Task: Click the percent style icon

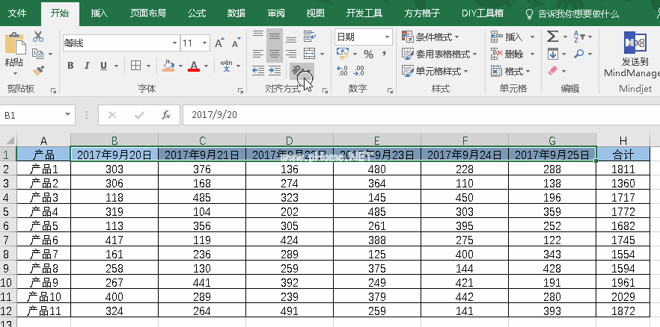Action: click(368, 54)
